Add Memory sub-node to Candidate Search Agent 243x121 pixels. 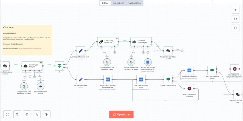(143, 52)
